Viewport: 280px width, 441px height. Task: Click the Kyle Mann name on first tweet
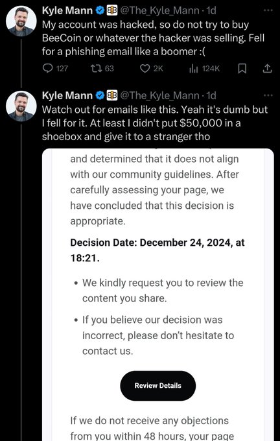(67, 10)
